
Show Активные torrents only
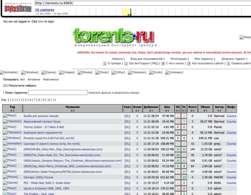pos(34,79)
